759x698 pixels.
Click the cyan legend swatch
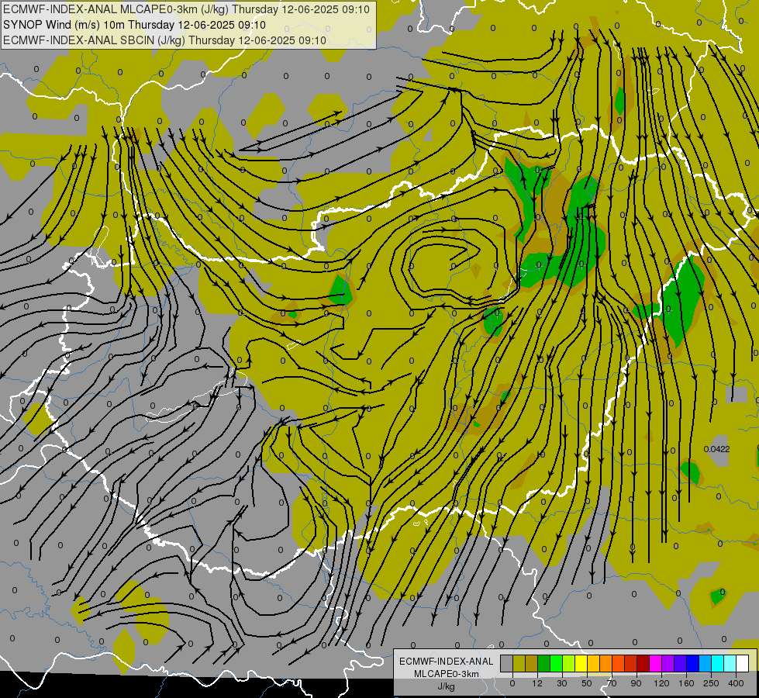(718, 663)
